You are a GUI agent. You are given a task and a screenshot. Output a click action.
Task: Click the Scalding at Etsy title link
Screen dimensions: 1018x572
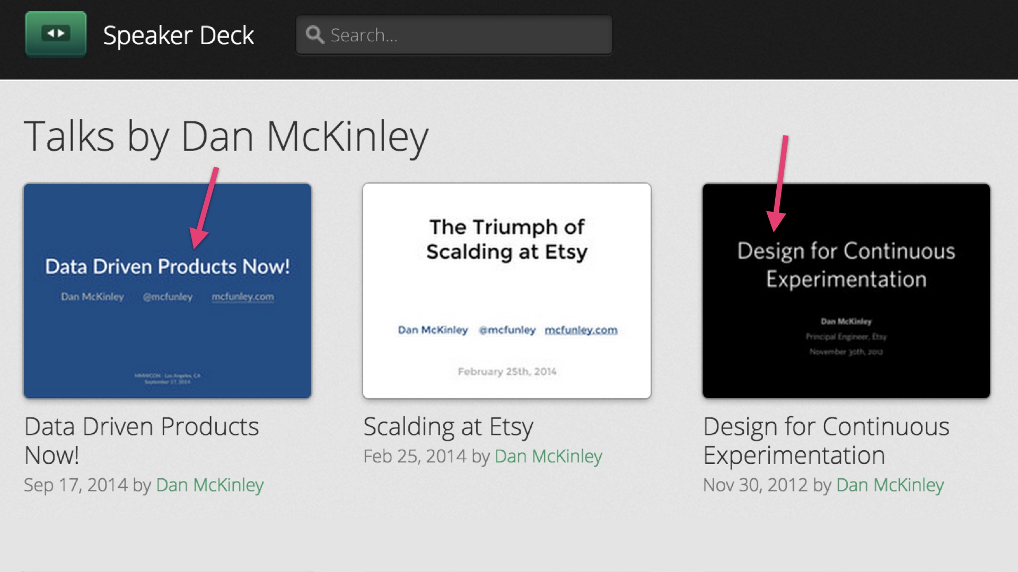448,426
